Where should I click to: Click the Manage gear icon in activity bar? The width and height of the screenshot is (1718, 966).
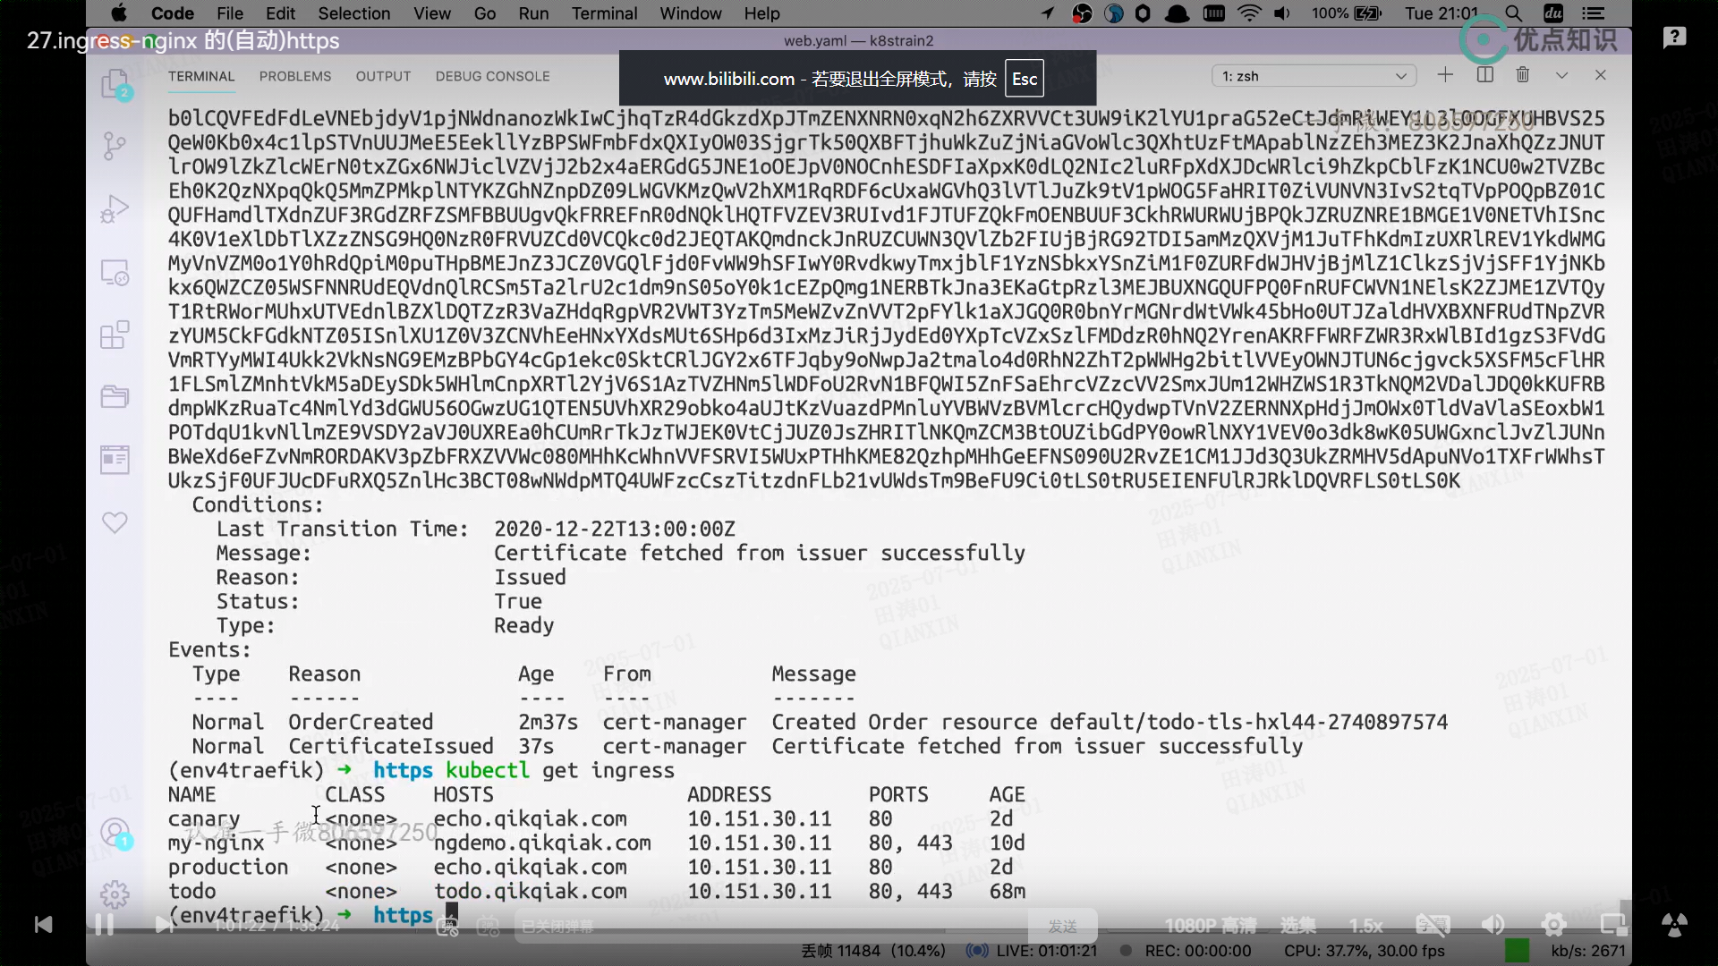point(115,894)
